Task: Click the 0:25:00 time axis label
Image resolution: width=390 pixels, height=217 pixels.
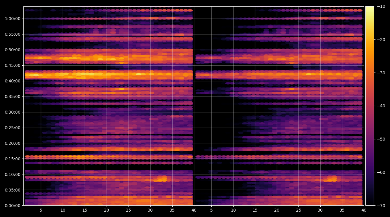Action: [13, 128]
